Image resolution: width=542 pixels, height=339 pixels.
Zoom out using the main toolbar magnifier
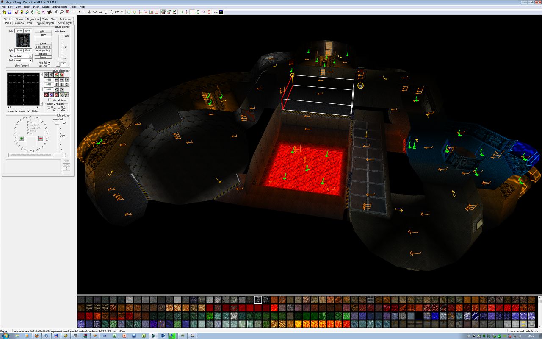[62, 12]
